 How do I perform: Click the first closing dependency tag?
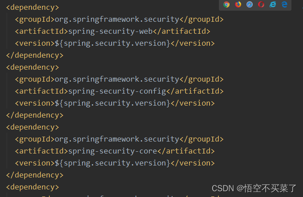[x=34, y=55]
